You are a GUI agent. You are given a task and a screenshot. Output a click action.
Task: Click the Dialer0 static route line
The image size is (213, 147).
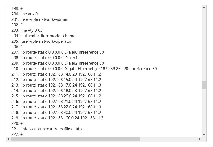62,52
